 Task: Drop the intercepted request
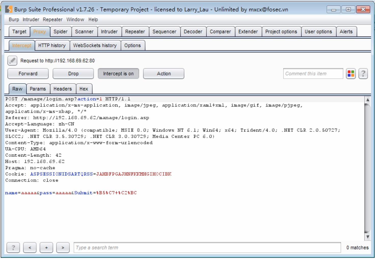pyautogui.click(x=73, y=74)
